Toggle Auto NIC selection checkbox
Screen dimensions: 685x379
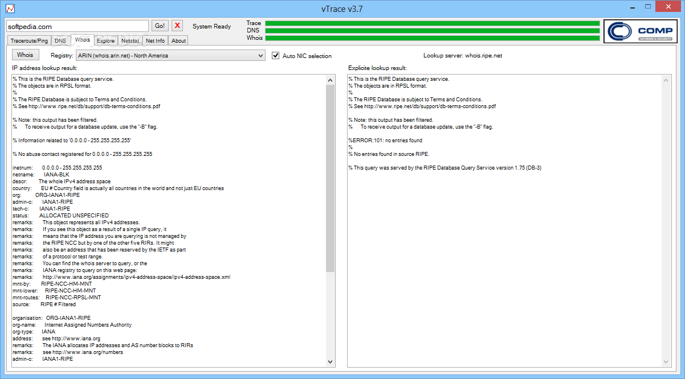point(276,56)
